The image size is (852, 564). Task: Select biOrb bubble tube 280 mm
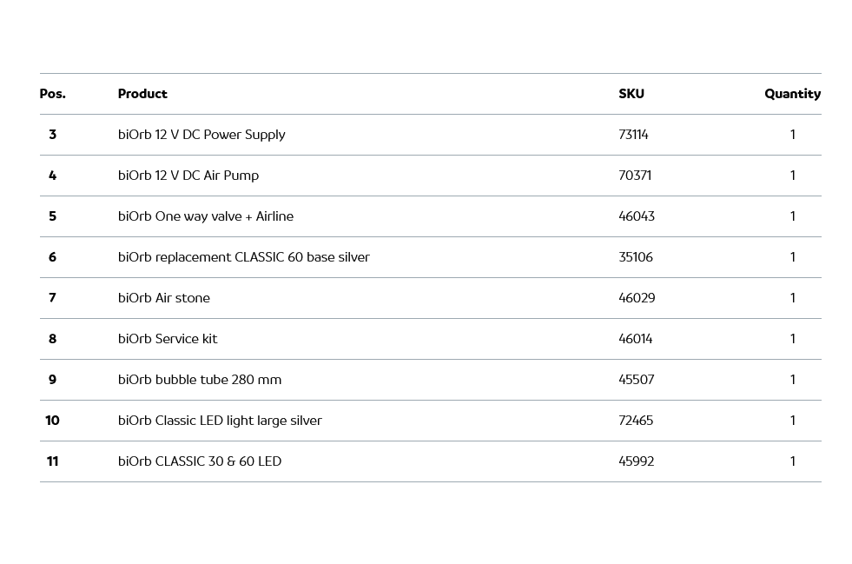click(x=200, y=380)
